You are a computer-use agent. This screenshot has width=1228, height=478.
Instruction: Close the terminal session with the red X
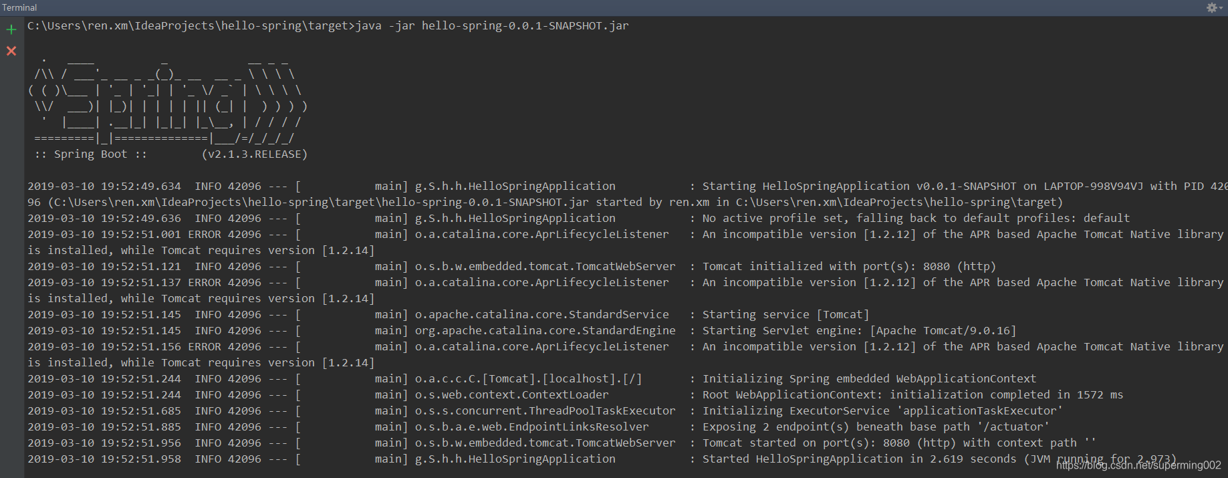[11, 51]
